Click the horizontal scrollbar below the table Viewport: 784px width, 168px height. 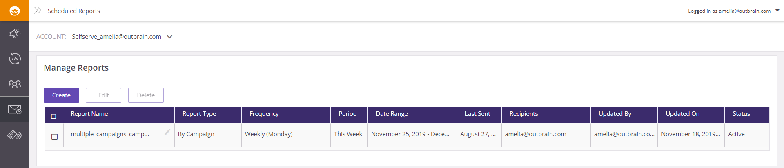pos(407,150)
